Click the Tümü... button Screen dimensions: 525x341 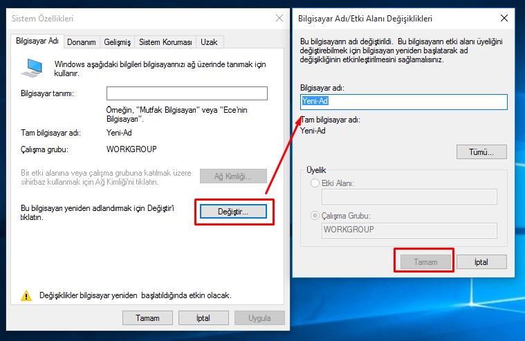pyautogui.click(x=481, y=151)
